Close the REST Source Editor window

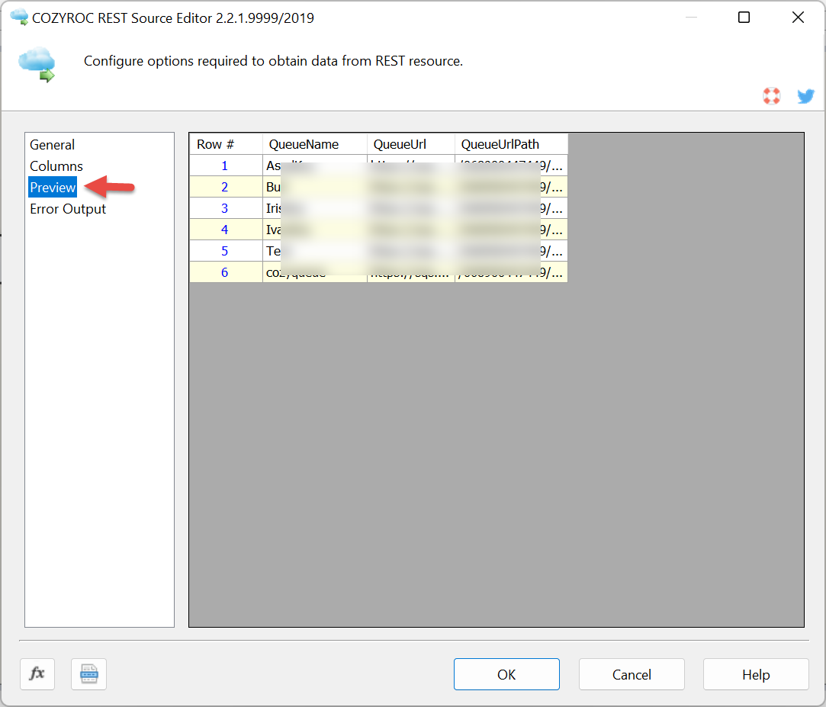click(798, 18)
